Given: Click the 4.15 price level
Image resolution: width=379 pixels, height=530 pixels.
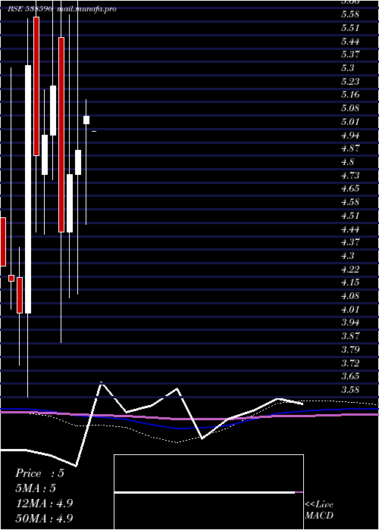Looking at the screenshot, I should coord(350,282).
